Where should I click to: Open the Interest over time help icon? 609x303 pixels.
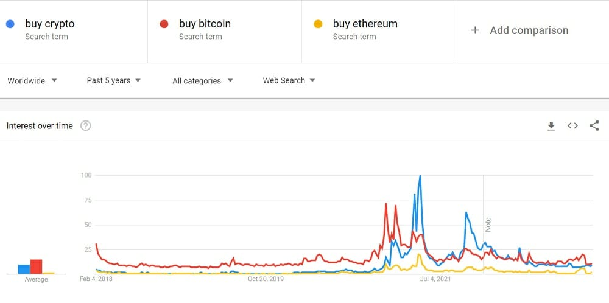[x=86, y=126]
